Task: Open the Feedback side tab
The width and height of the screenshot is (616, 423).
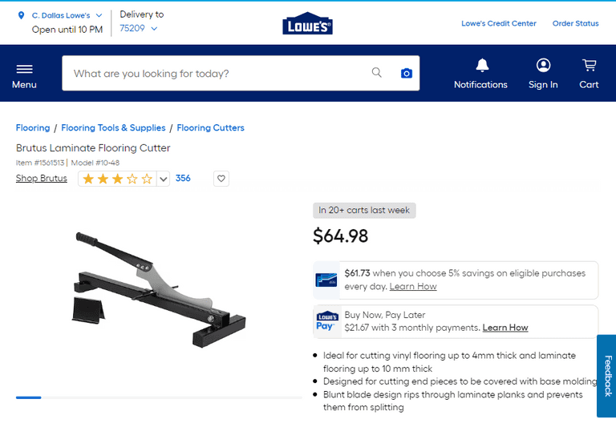Action: tap(607, 376)
